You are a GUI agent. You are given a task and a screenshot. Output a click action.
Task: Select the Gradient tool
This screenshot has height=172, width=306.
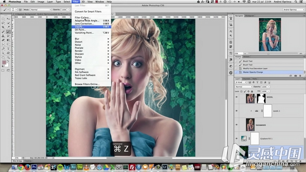8,40
